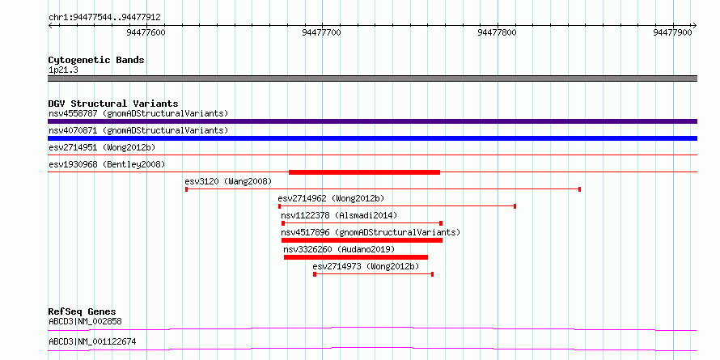The height and width of the screenshot is (360, 720).
Task: Click the nsv3326260 (Audano2019) label
Action: pos(339,249)
